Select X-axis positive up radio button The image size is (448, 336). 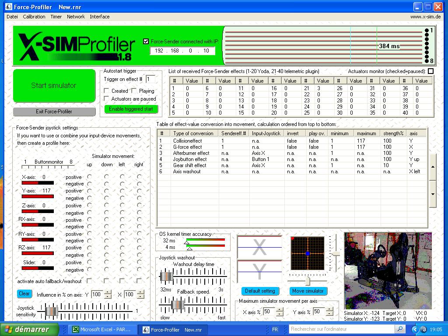click(89, 177)
